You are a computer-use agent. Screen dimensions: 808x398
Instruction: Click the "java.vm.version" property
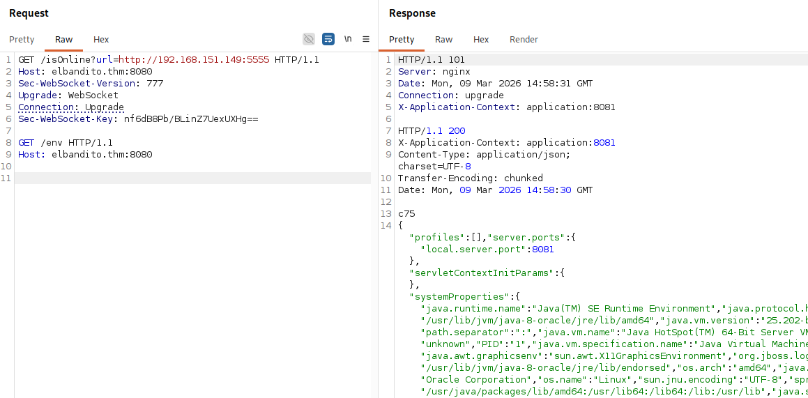coord(708,320)
